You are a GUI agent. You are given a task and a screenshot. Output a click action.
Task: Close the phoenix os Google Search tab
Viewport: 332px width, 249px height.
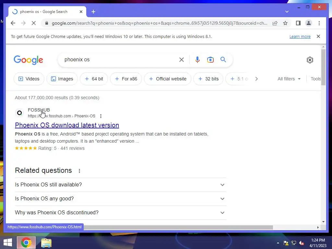coord(81,12)
